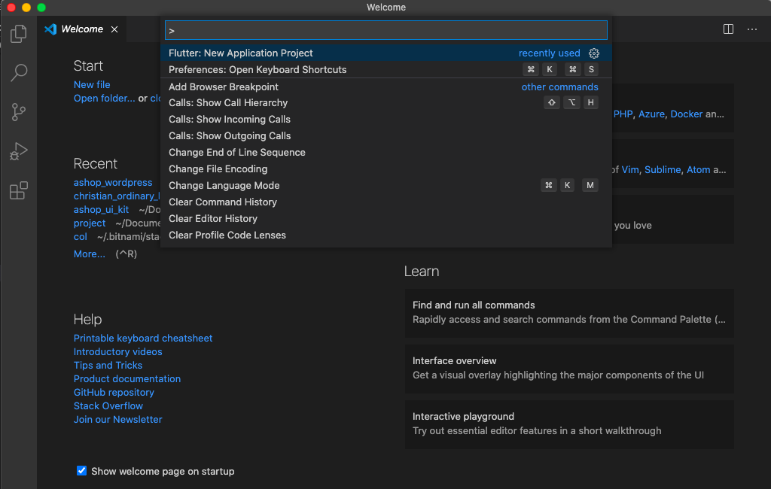
Task: Open the Explorer view in activity bar
Action: pyautogui.click(x=18, y=33)
